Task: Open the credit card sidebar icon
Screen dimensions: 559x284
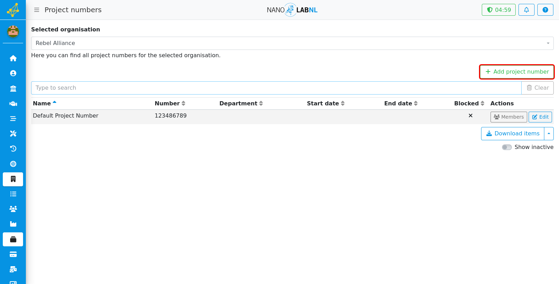Action: click(13, 254)
